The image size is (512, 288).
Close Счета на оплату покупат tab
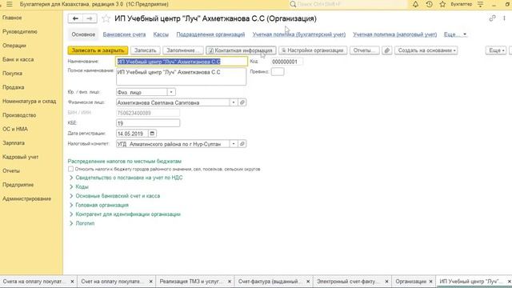pyautogui.click(x=72, y=281)
